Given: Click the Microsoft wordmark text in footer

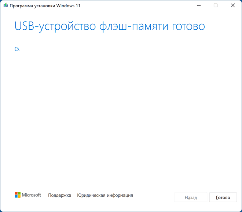Looking at the screenshot, I should click(32, 195).
